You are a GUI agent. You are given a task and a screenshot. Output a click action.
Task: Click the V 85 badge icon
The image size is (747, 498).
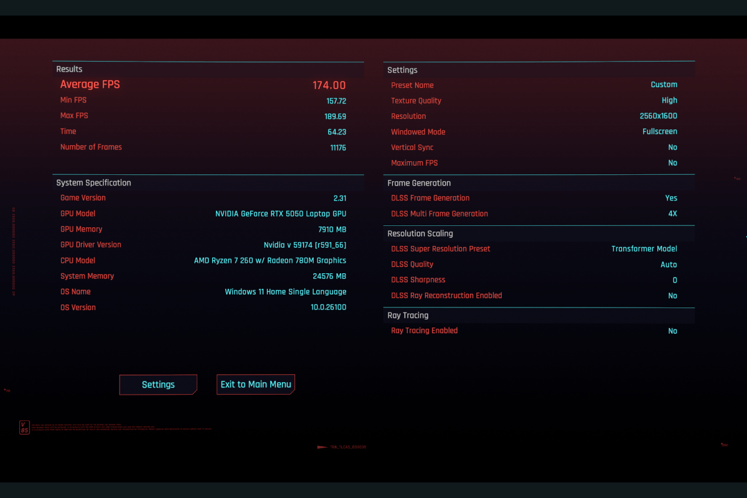25,427
